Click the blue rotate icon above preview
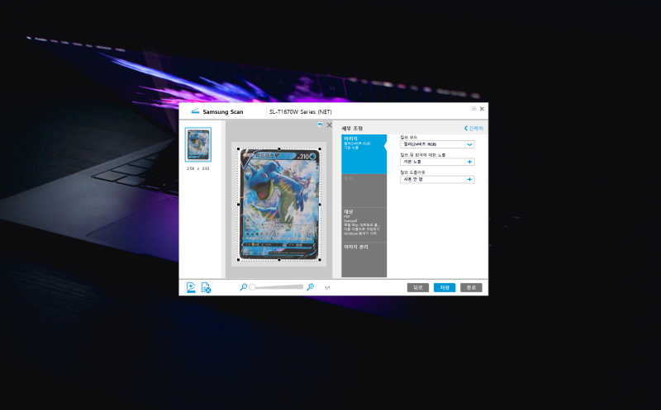The image size is (661, 410). point(320,125)
